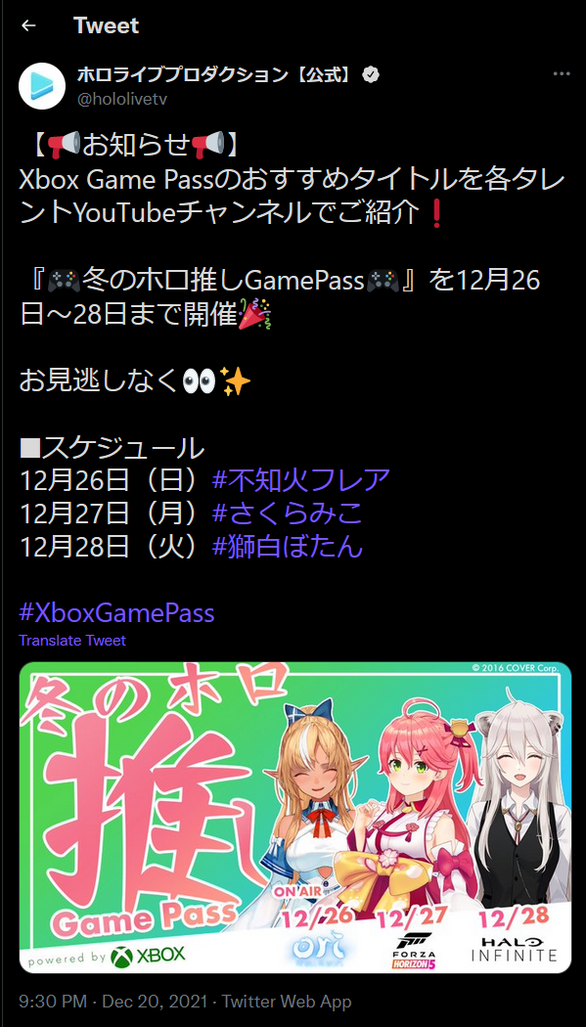Click the Forza Horizon 5 logo in image
This screenshot has width=586, height=1027.
click(x=413, y=952)
